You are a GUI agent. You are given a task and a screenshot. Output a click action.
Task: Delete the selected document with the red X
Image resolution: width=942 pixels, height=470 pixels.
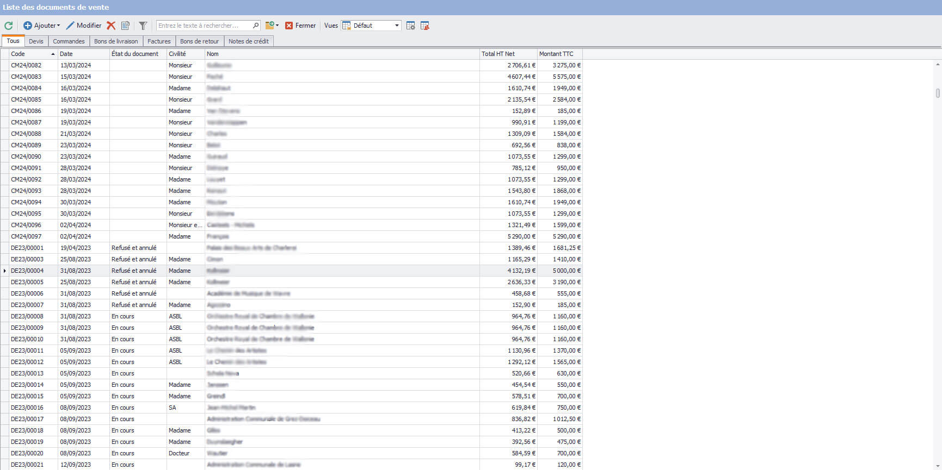pos(111,26)
